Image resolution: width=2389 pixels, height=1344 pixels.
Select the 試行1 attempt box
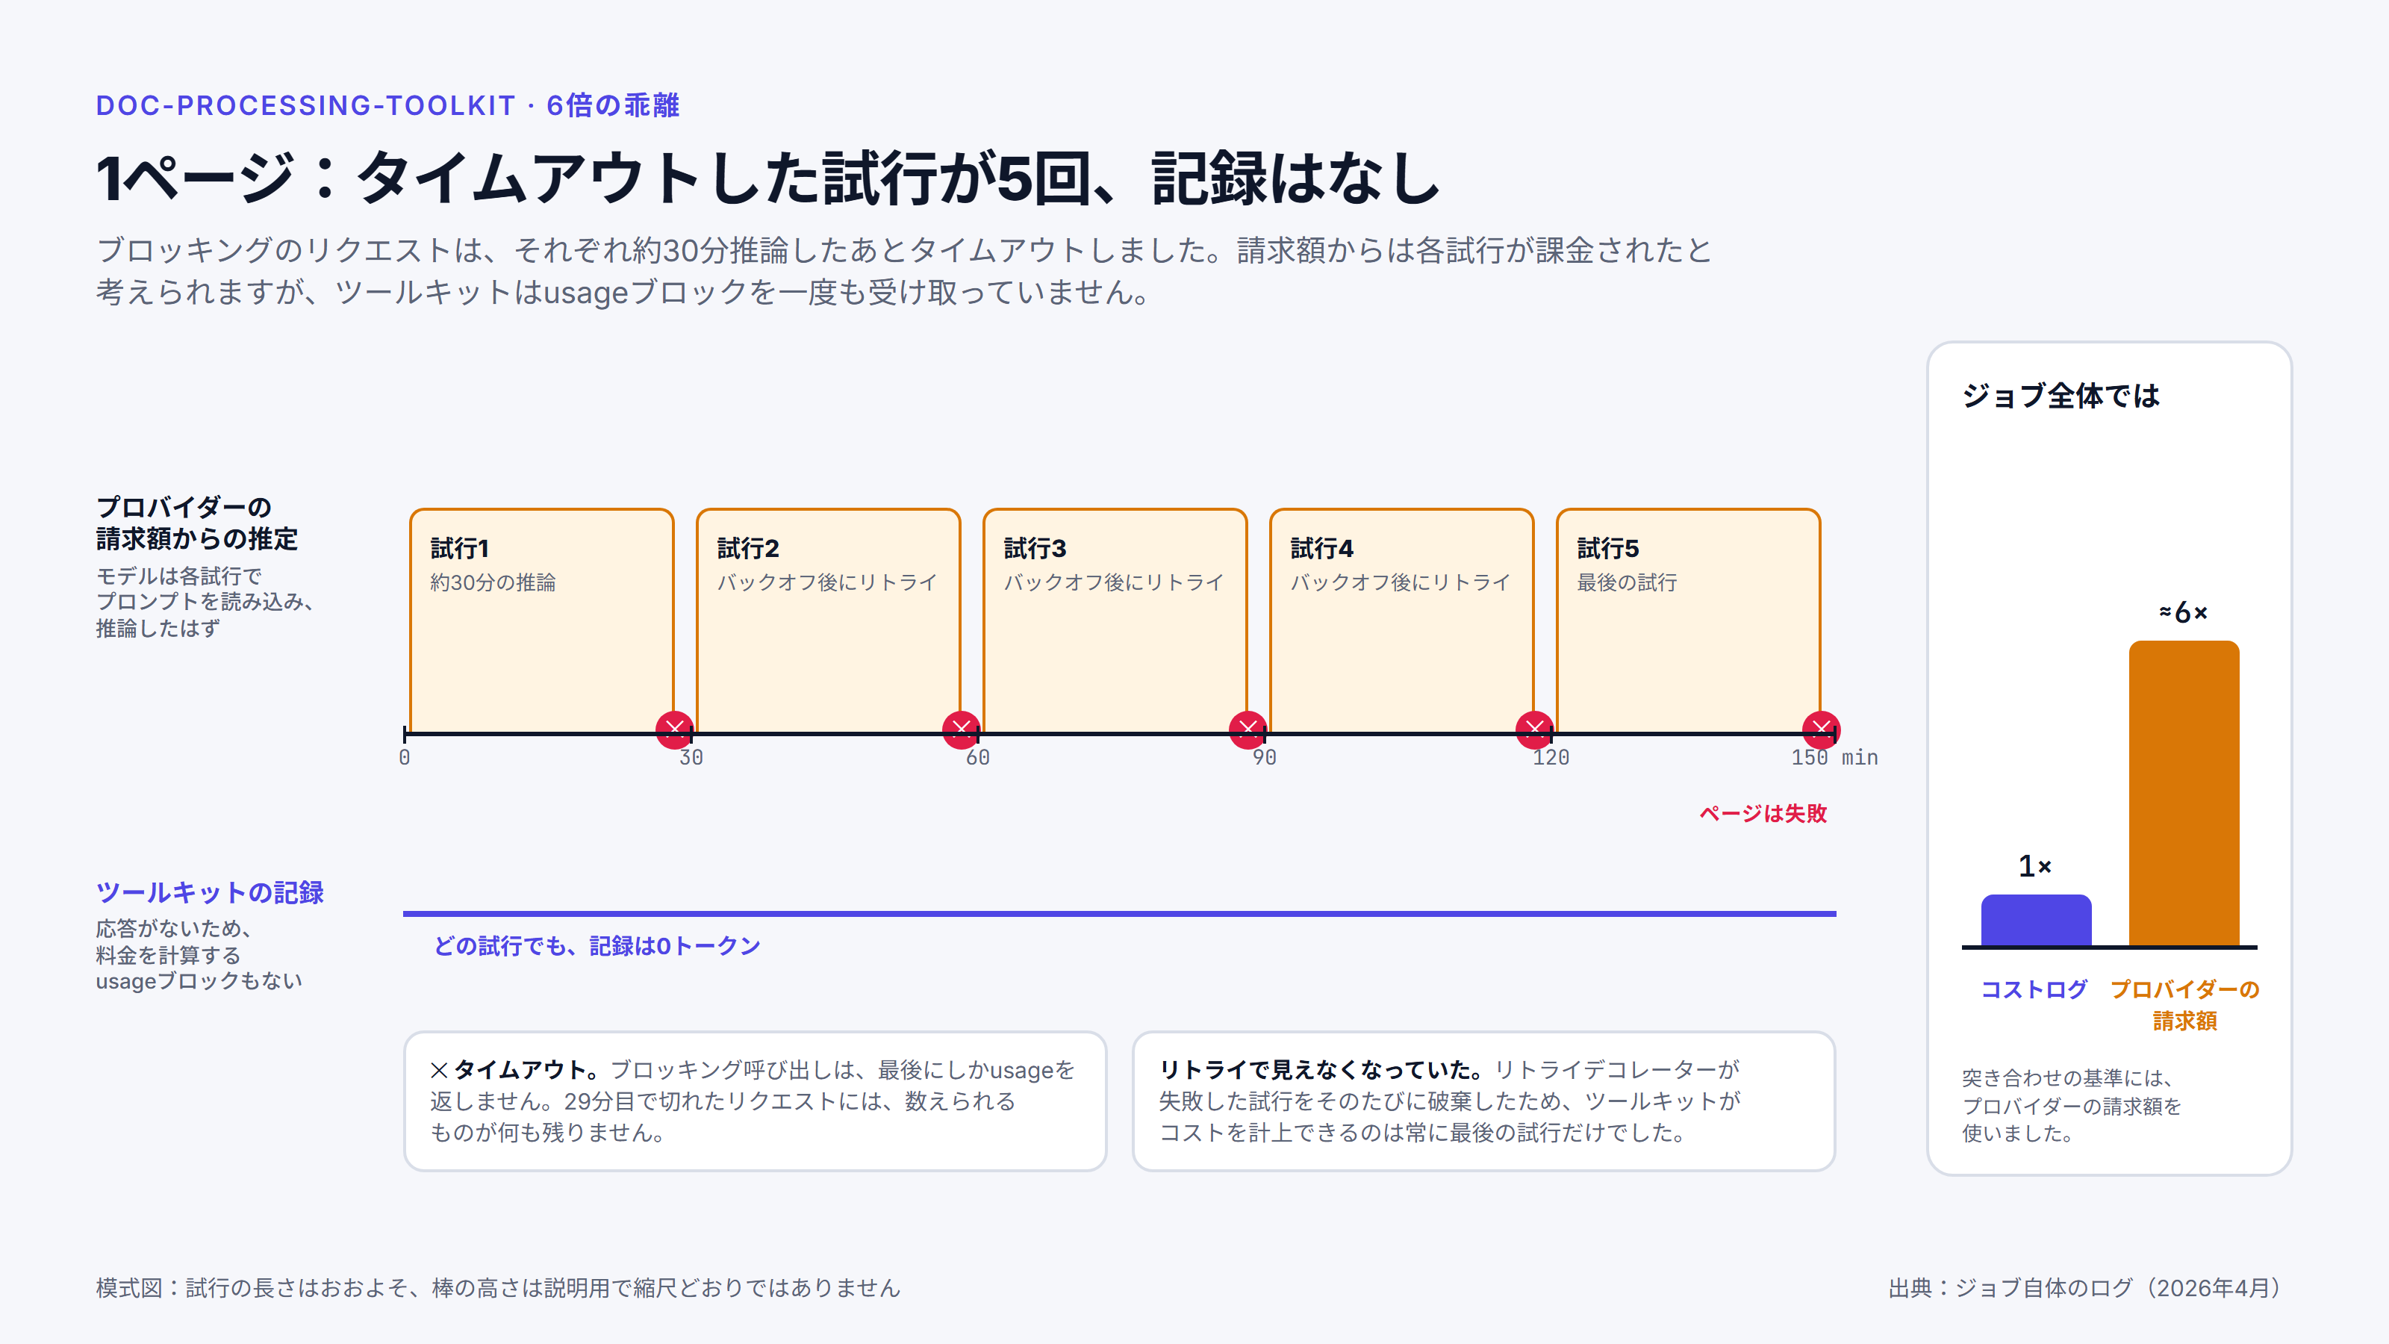(x=541, y=620)
